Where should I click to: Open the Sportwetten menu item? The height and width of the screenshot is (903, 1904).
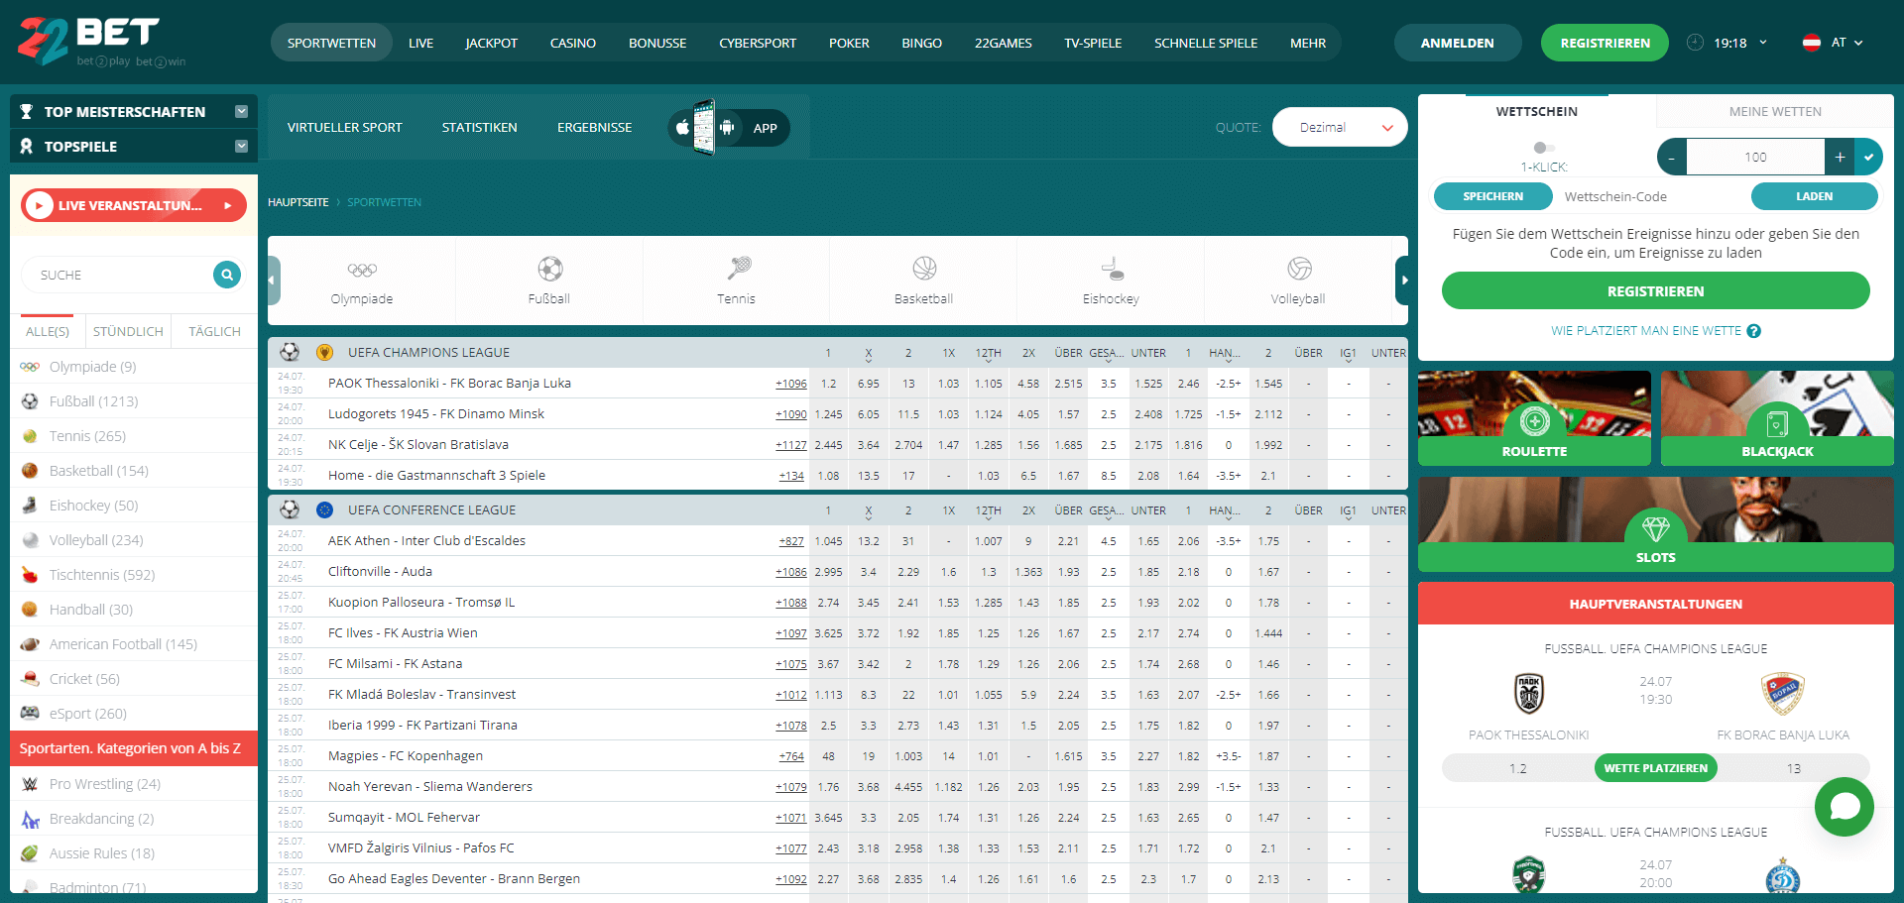click(x=331, y=43)
